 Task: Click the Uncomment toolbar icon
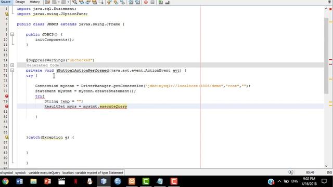(x=168, y=2)
